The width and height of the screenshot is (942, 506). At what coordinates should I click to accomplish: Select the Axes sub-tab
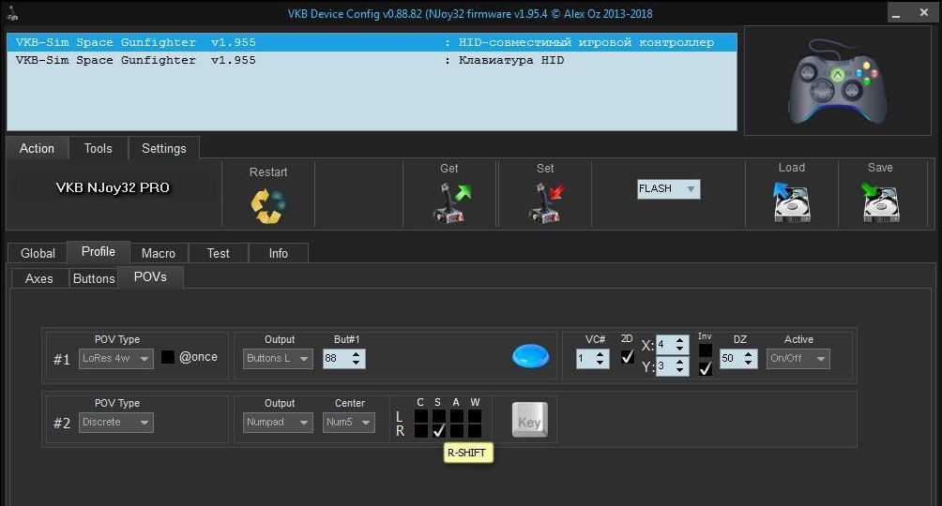click(x=39, y=278)
